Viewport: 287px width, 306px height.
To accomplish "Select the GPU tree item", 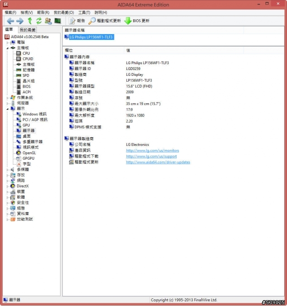I will click(26, 125).
